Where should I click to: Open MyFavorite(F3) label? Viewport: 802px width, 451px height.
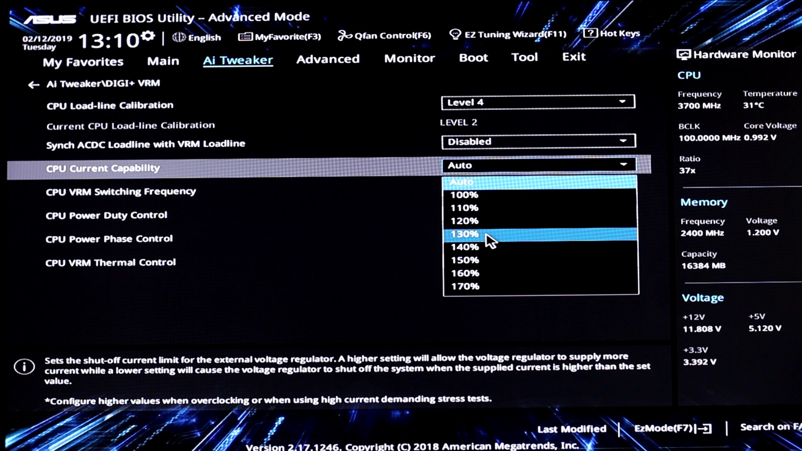coord(288,37)
